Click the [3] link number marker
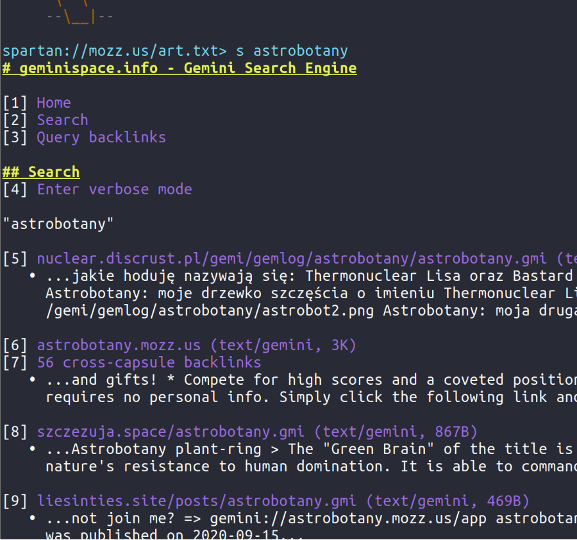Image resolution: width=577 pixels, height=540 pixels. click(15, 137)
